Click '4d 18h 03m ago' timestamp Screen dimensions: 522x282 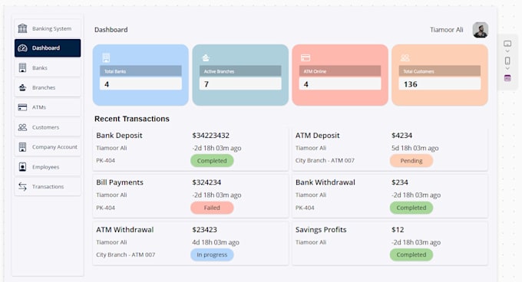click(216, 242)
